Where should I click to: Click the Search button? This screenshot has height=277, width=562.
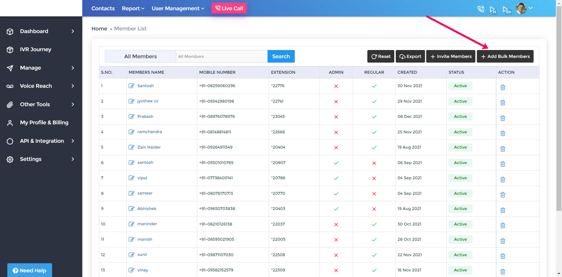click(x=281, y=56)
